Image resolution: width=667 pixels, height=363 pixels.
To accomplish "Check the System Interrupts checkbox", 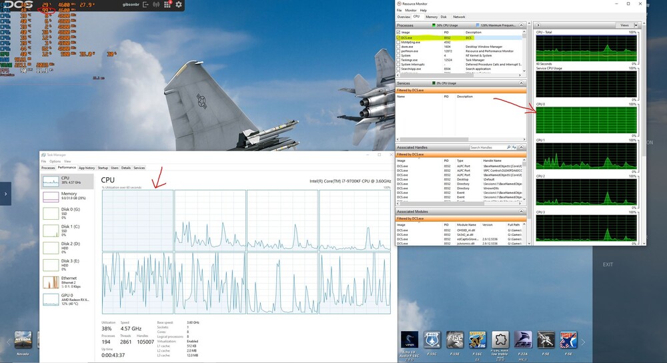I will pos(399,64).
